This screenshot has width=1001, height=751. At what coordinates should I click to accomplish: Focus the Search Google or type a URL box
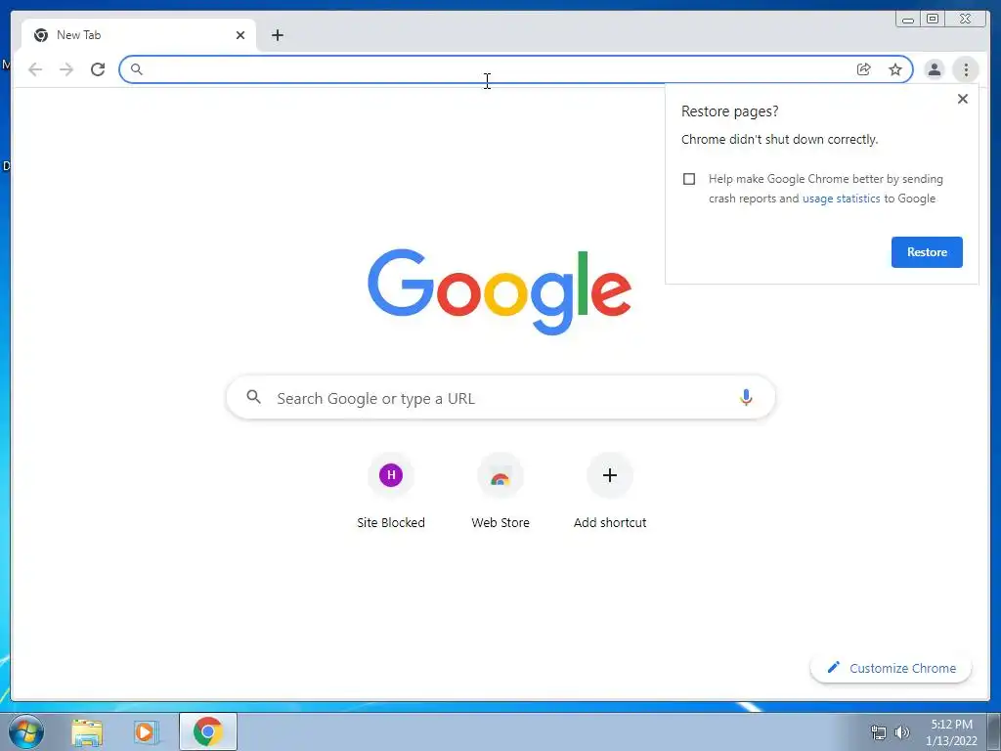(x=500, y=398)
